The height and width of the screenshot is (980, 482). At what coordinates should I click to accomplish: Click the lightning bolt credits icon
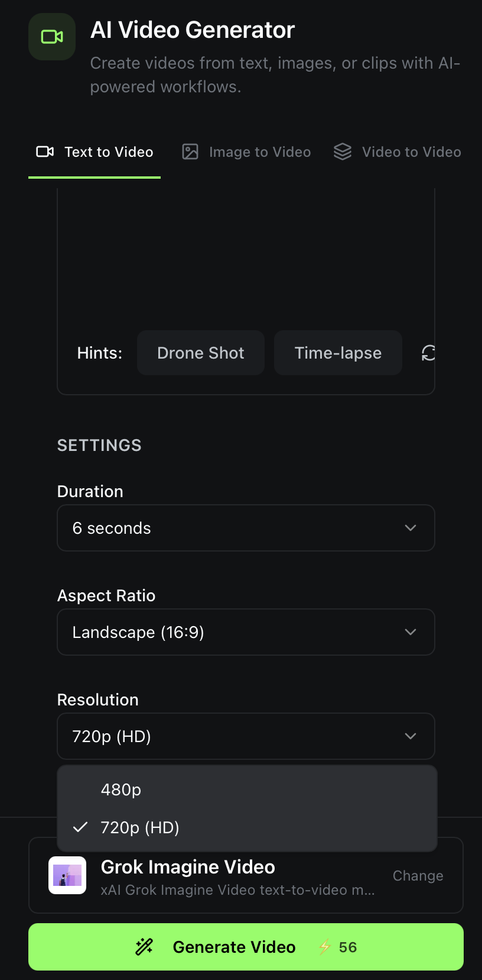pos(324,947)
